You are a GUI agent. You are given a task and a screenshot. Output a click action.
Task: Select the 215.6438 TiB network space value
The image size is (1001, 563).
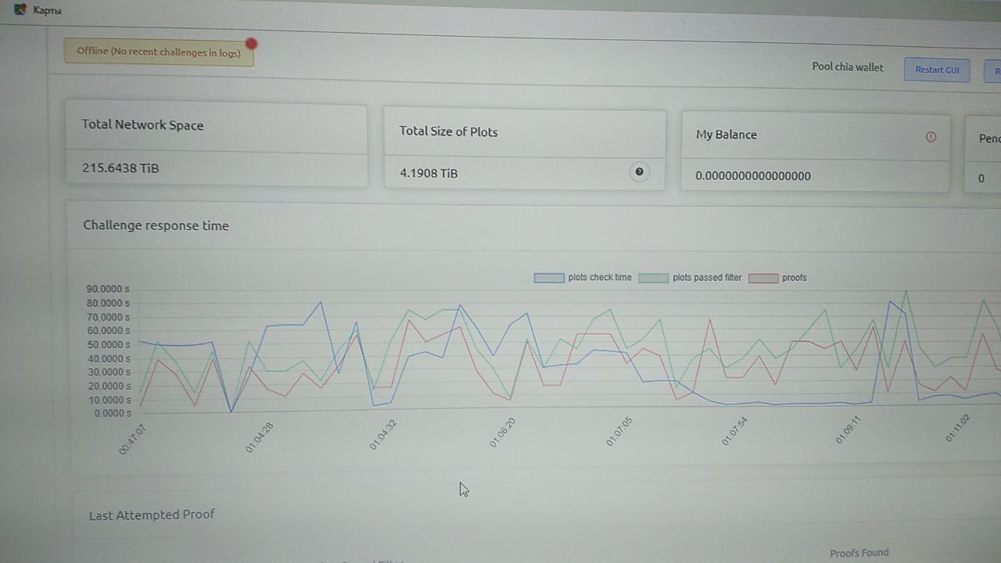(x=120, y=167)
